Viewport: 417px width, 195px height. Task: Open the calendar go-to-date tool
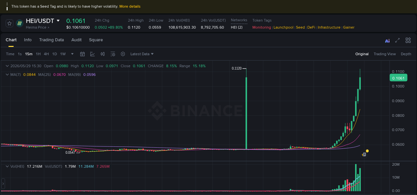(82, 54)
